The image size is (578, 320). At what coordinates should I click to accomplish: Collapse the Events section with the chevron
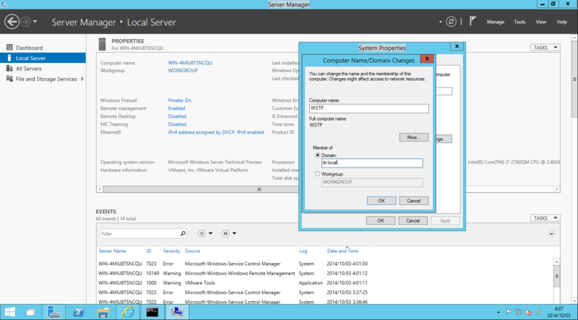pos(551,233)
